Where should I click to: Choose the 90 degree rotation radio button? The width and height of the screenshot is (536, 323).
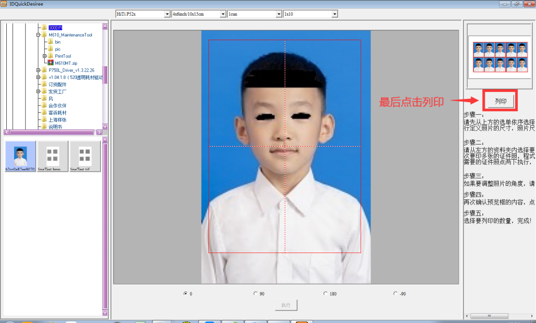[x=255, y=294]
